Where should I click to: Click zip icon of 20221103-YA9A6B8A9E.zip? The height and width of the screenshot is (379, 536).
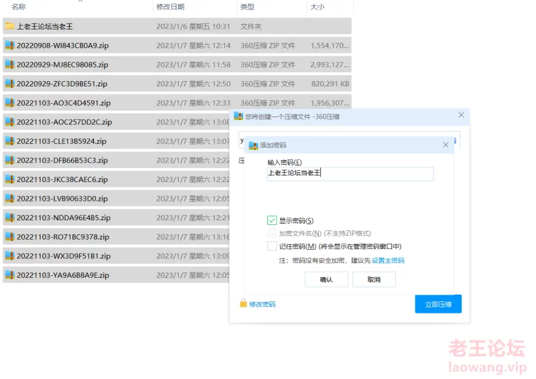(9, 275)
